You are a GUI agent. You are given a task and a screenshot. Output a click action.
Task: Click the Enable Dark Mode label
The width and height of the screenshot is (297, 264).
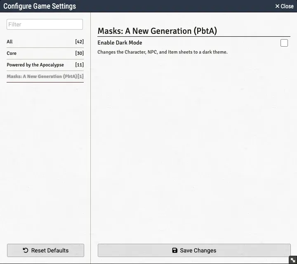point(120,43)
